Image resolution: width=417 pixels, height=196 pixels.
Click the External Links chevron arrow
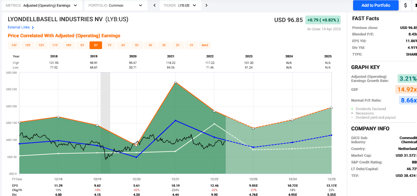[33, 27]
